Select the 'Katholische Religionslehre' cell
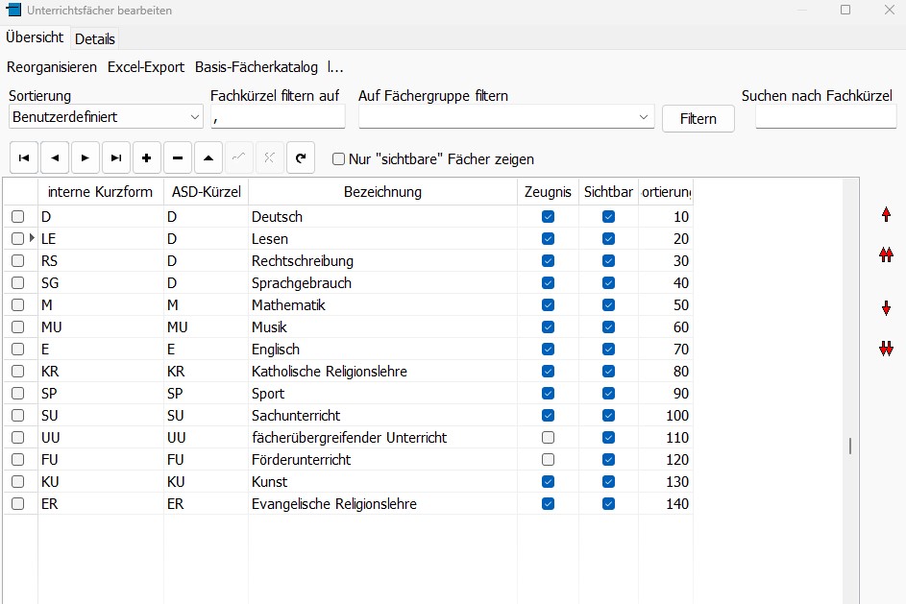 tap(382, 372)
